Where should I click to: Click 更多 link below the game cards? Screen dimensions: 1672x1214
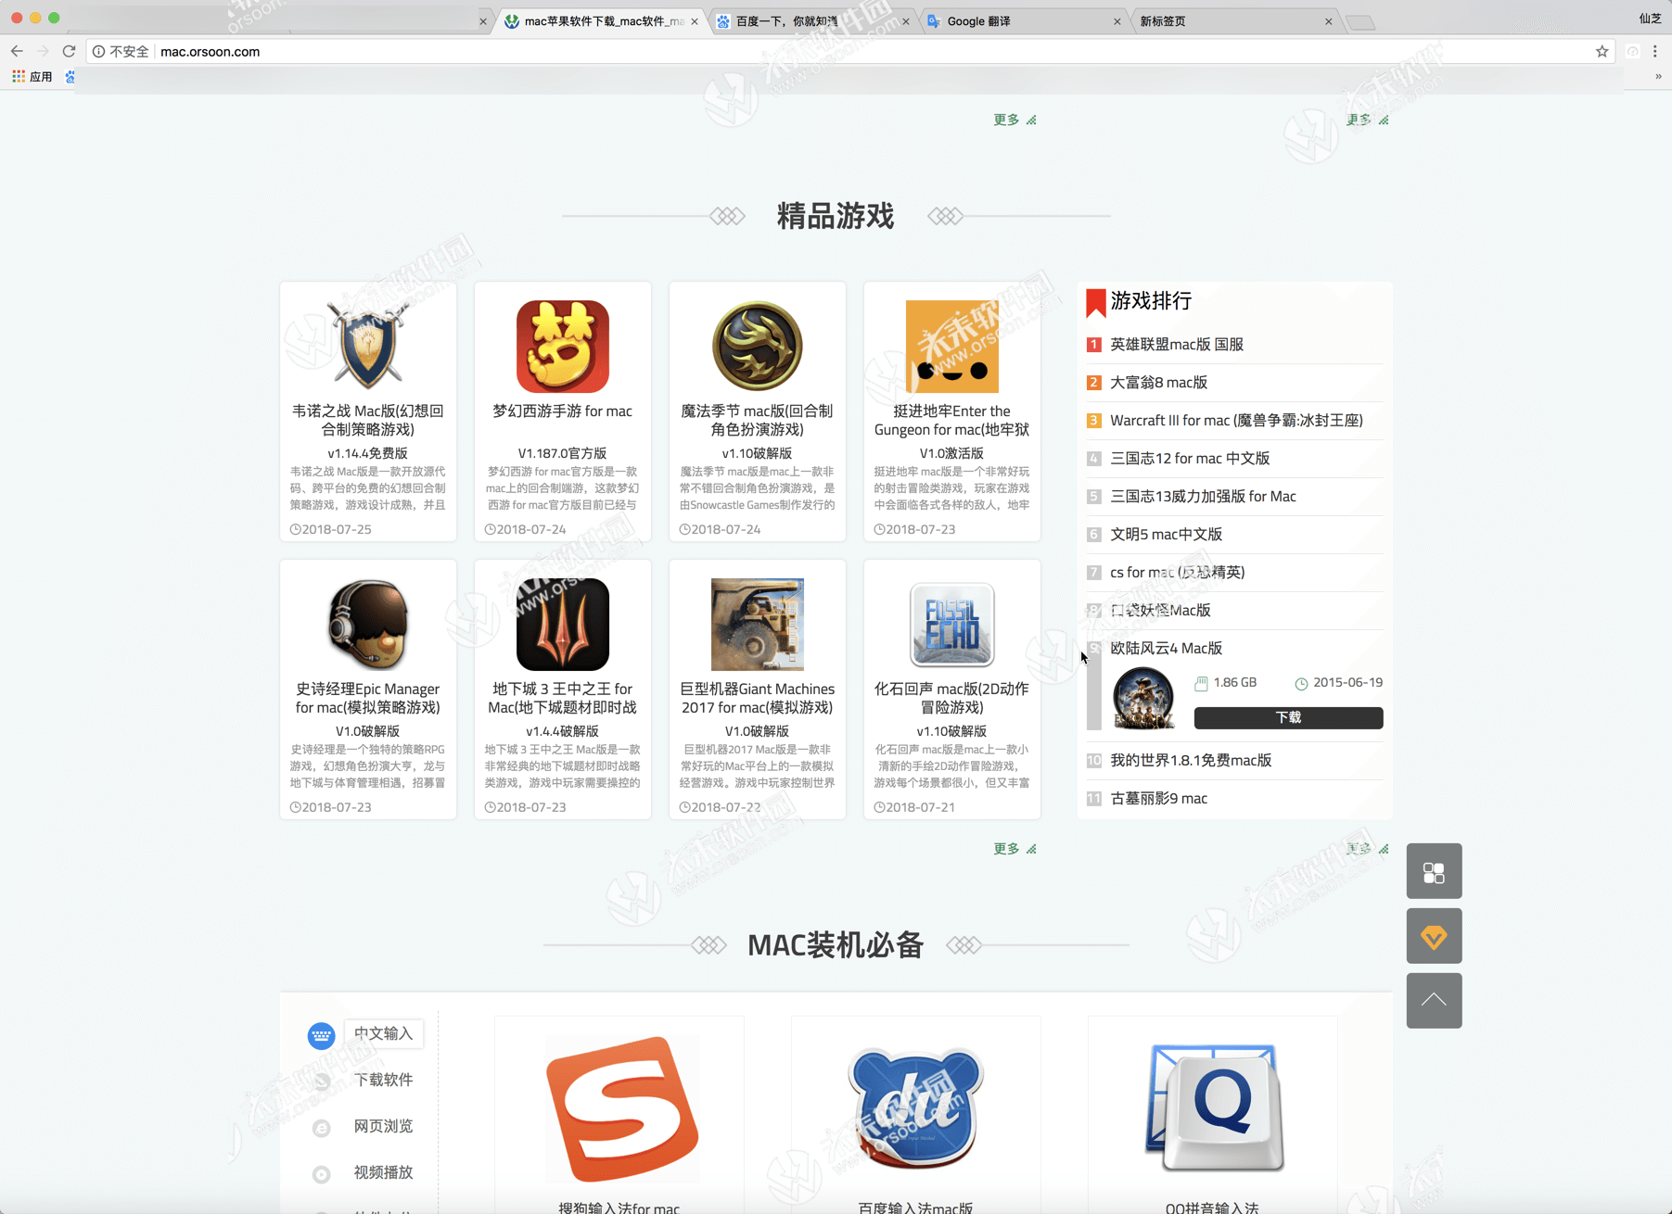coord(1015,849)
